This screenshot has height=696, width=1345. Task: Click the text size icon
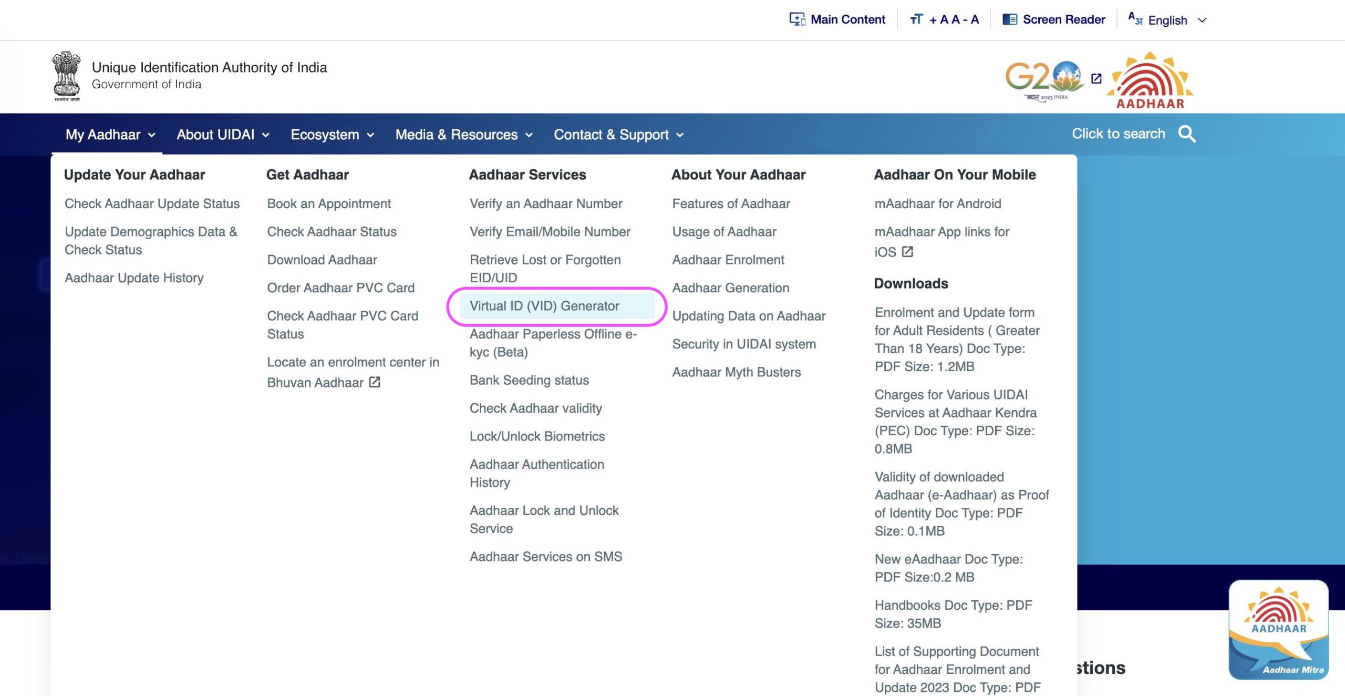pyautogui.click(x=916, y=19)
